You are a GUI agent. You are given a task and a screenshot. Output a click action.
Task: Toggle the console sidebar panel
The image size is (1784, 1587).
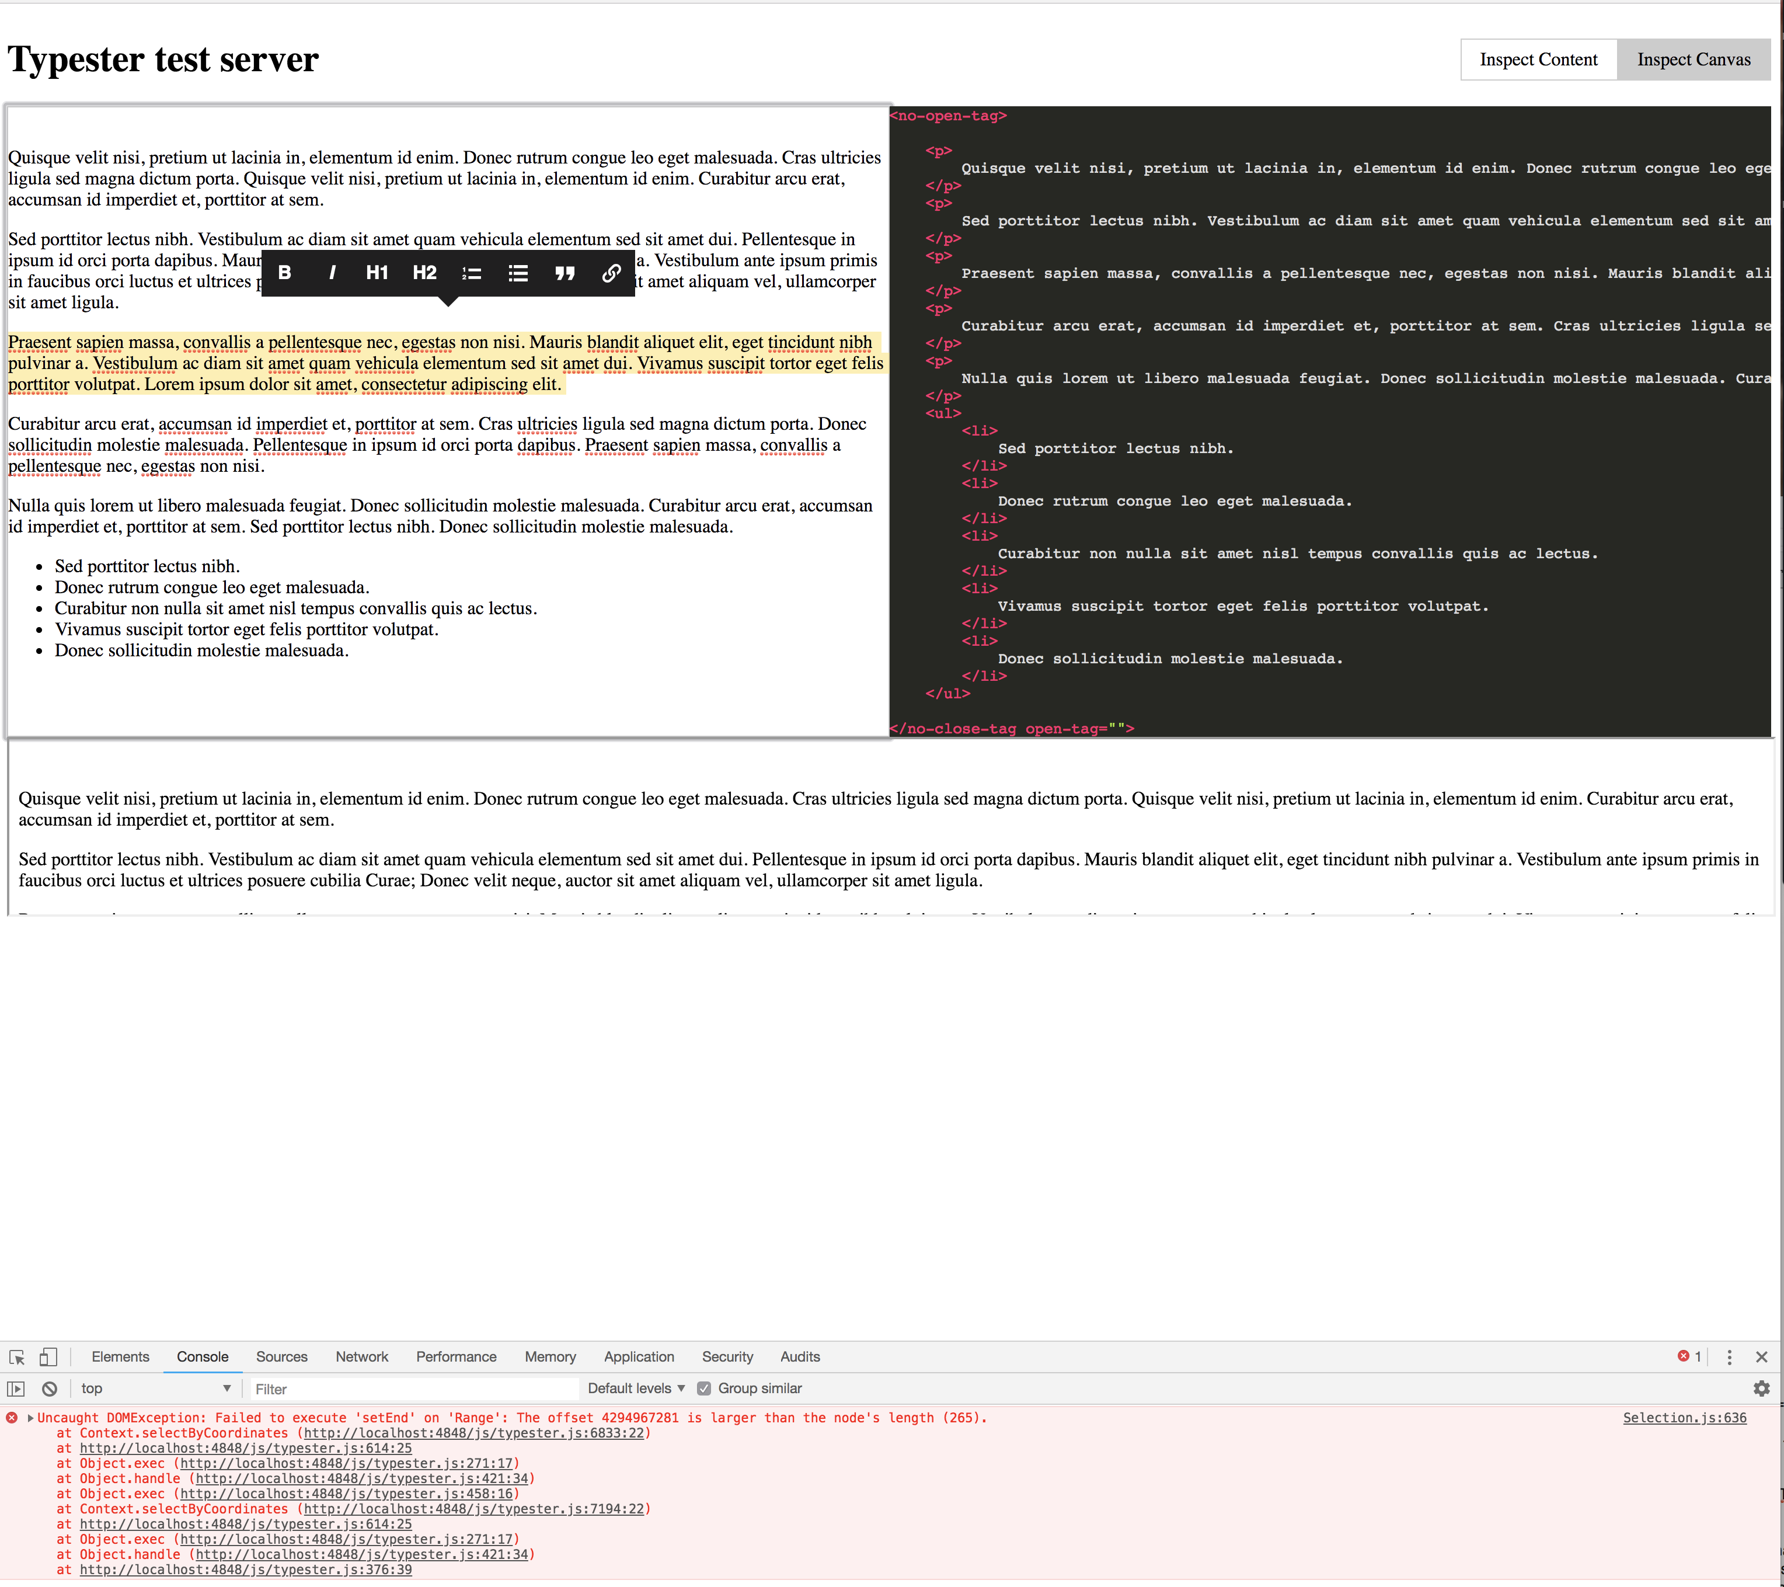tap(16, 1388)
